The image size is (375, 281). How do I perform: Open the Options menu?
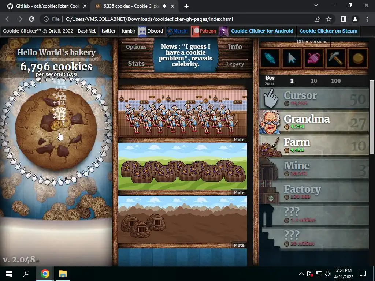(136, 47)
